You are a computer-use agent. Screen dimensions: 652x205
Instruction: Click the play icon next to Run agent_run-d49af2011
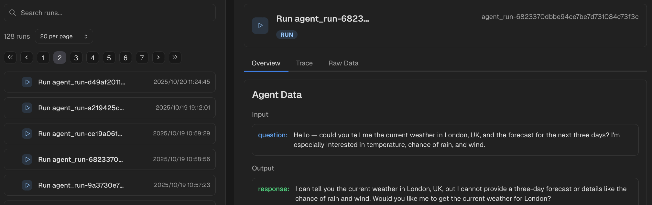click(27, 82)
